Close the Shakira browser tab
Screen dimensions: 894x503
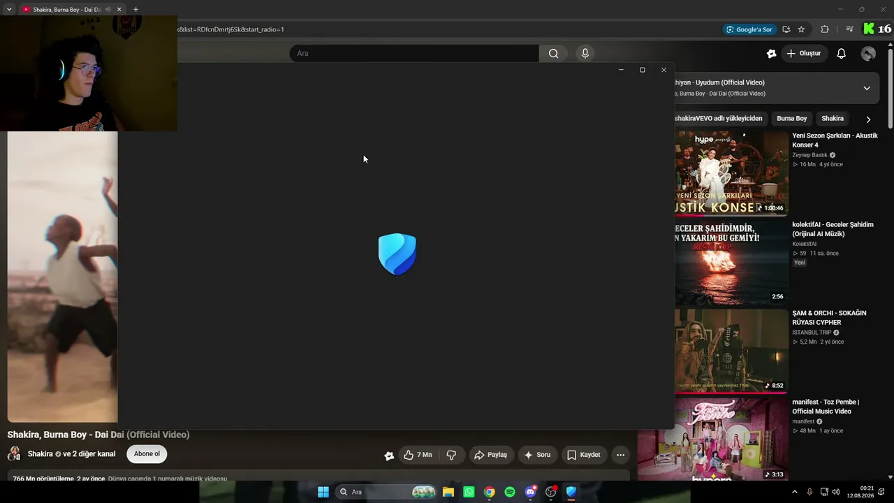tap(119, 10)
